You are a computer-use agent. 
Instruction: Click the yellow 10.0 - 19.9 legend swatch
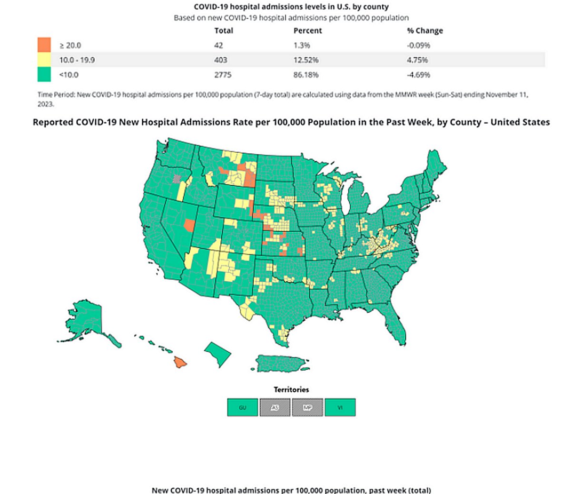[x=44, y=60]
